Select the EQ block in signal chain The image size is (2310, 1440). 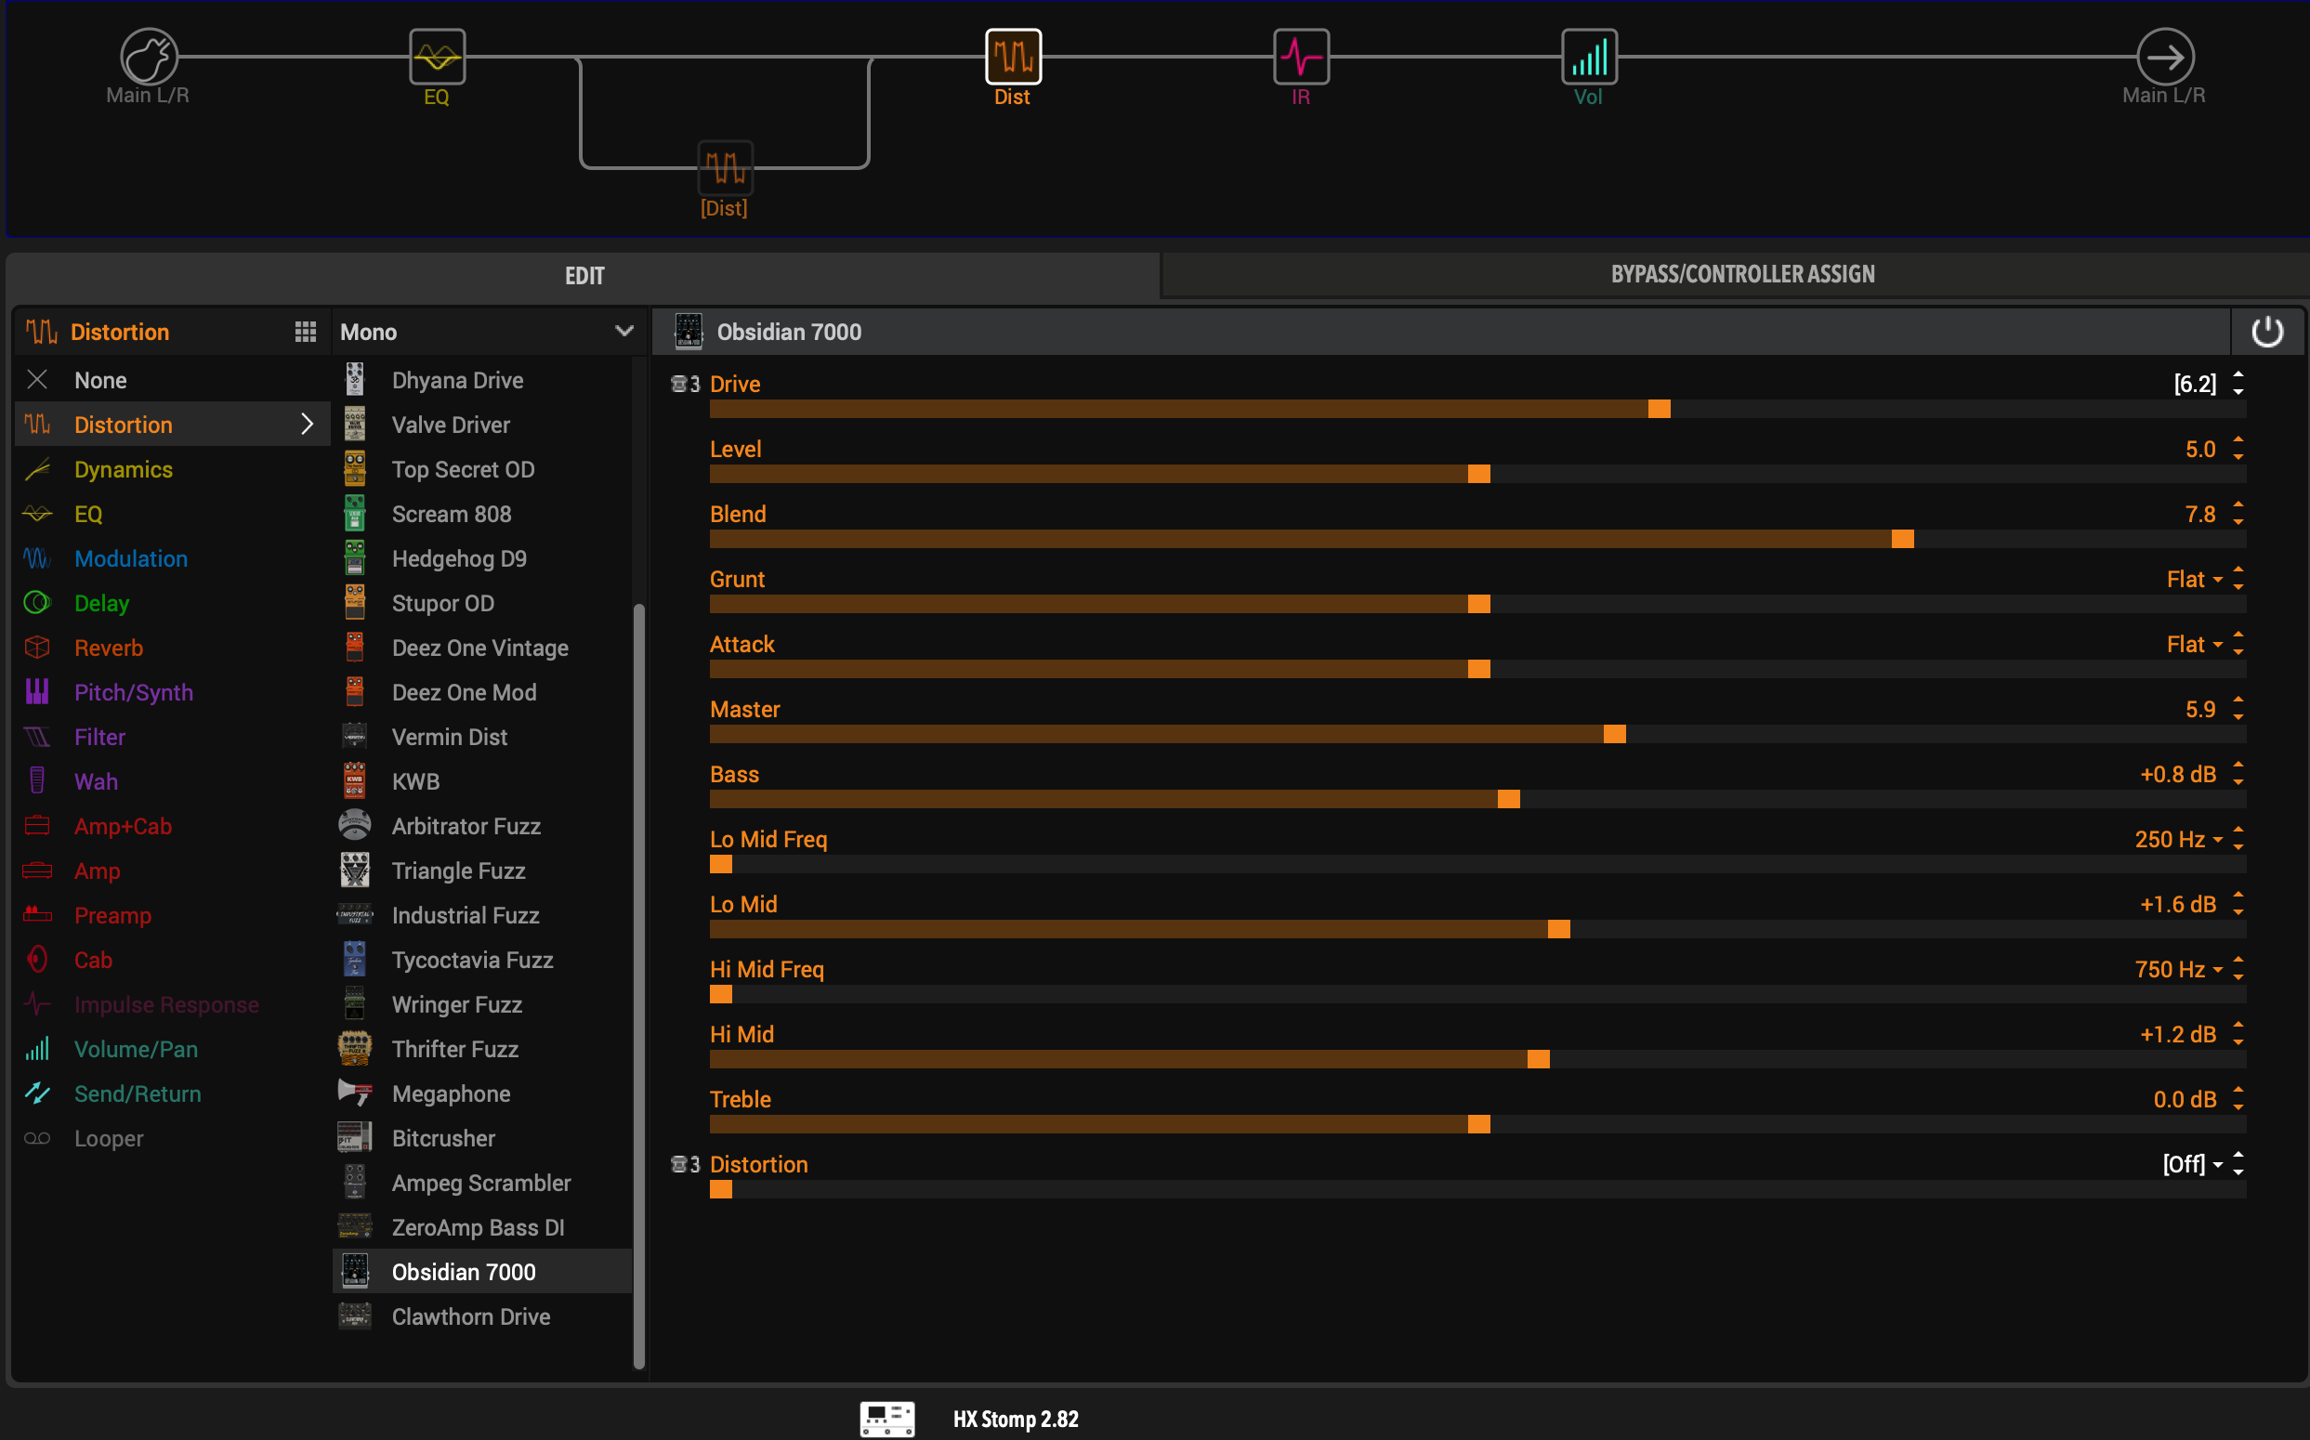(x=438, y=56)
